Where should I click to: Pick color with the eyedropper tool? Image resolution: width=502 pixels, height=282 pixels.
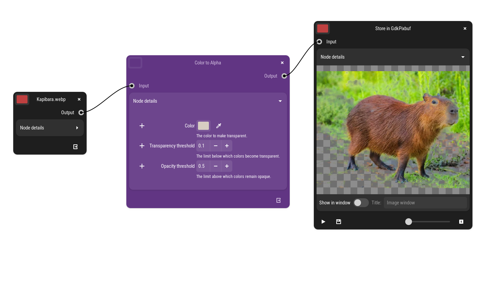tap(219, 126)
